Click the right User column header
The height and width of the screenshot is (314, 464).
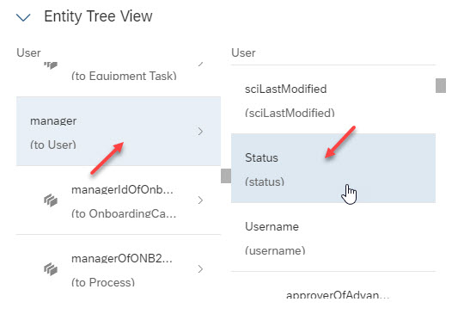(x=243, y=52)
